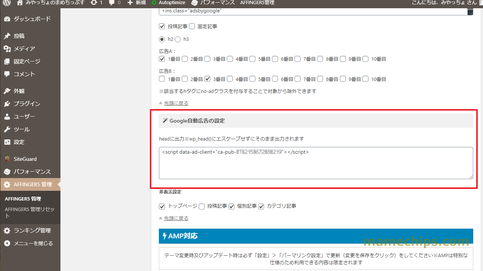Select AFFINGER5 管理リセット submenu item
This screenshot has height=271, width=483.
click(x=30, y=213)
